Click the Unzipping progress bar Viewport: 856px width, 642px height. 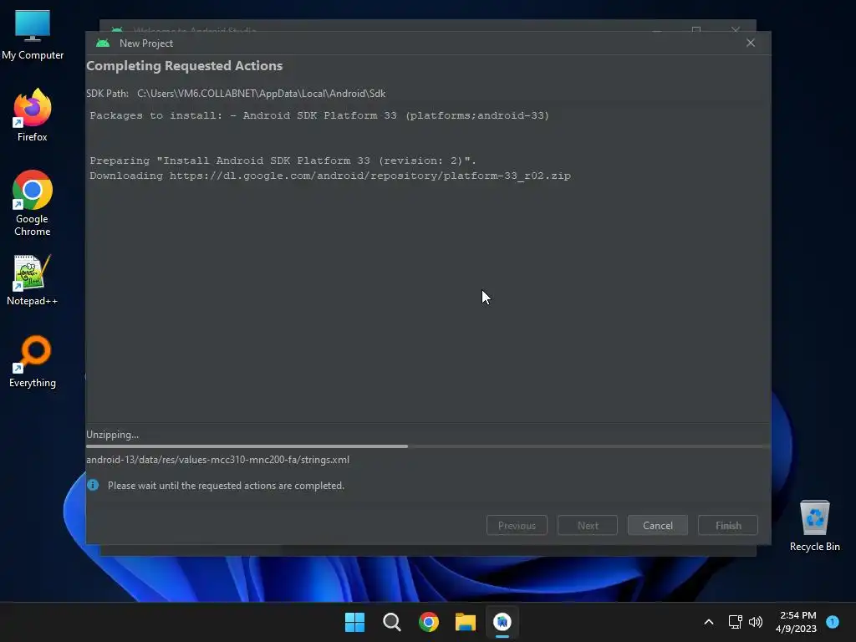tap(428, 446)
